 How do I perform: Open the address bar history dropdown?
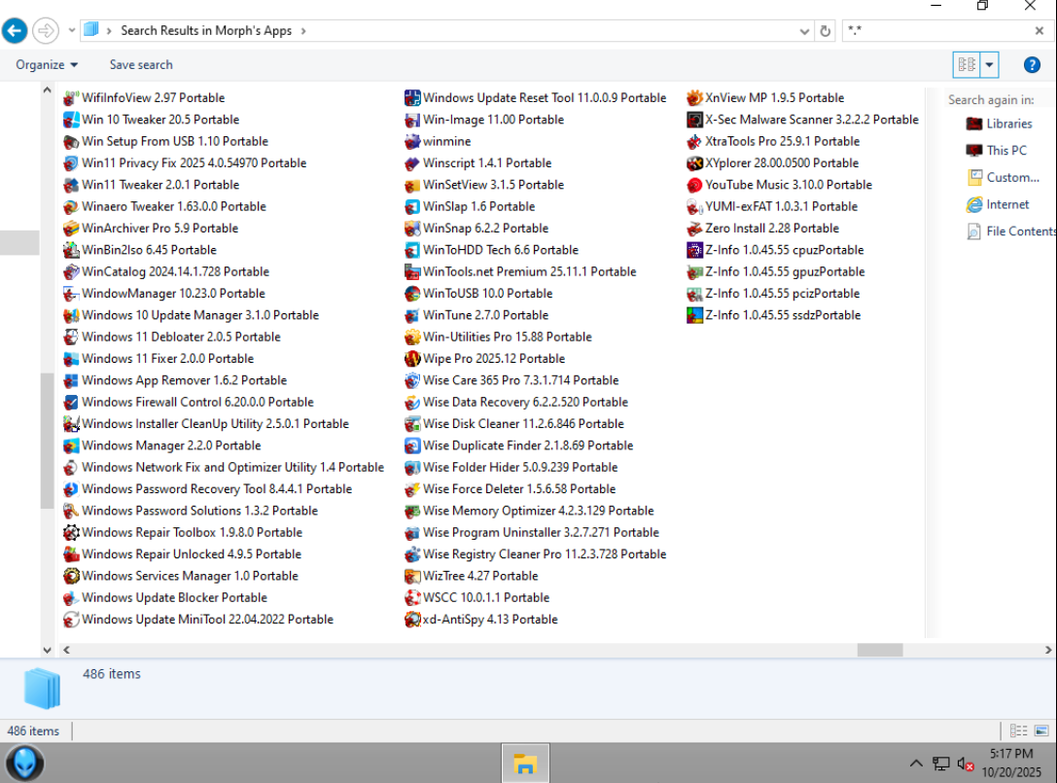[x=804, y=31]
